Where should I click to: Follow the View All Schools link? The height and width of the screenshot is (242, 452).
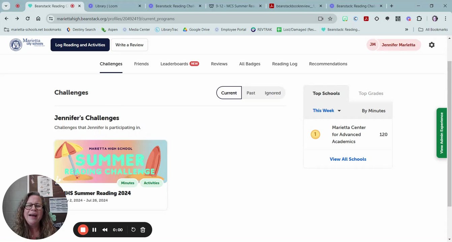pos(348,159)
